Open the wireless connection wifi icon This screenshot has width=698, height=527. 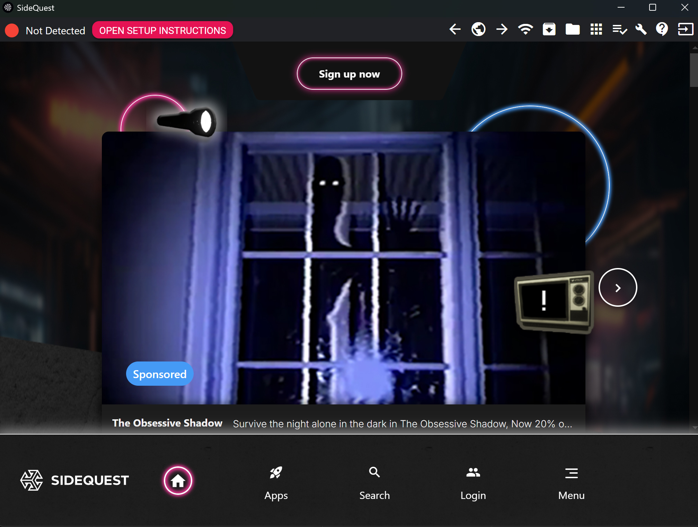coord(525,30)
